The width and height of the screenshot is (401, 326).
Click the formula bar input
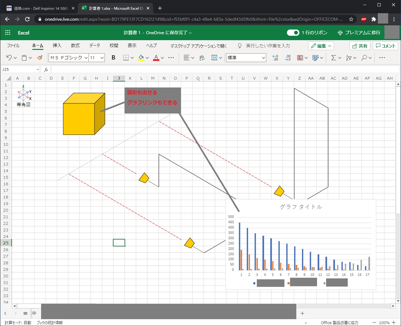(225, 70)
